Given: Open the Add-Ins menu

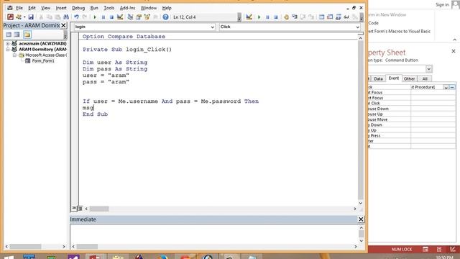Looking at the screenshot, I should tap(127, 8).
